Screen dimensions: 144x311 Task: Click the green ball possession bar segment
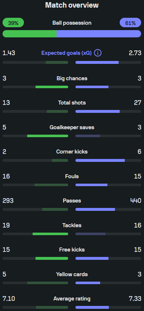pos(29,34)
